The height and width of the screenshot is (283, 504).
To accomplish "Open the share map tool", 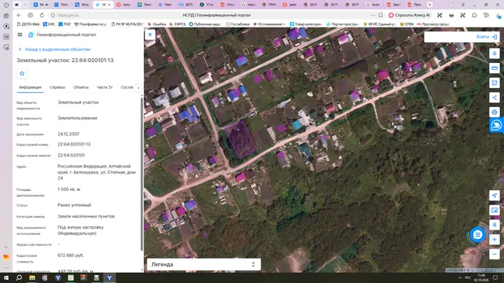I will point(495,97).
